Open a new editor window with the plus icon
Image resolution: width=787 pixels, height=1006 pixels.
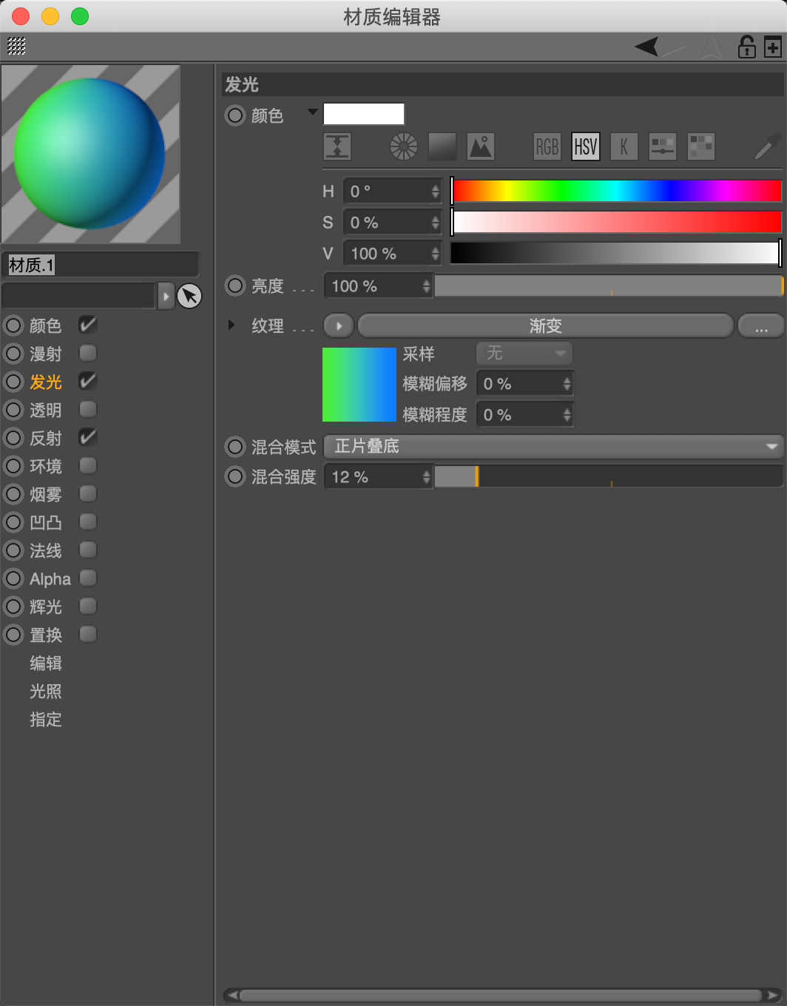[x=773, y=47]
